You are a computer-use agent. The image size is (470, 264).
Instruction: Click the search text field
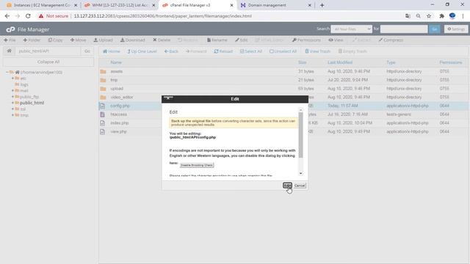(x=404, y=29)
